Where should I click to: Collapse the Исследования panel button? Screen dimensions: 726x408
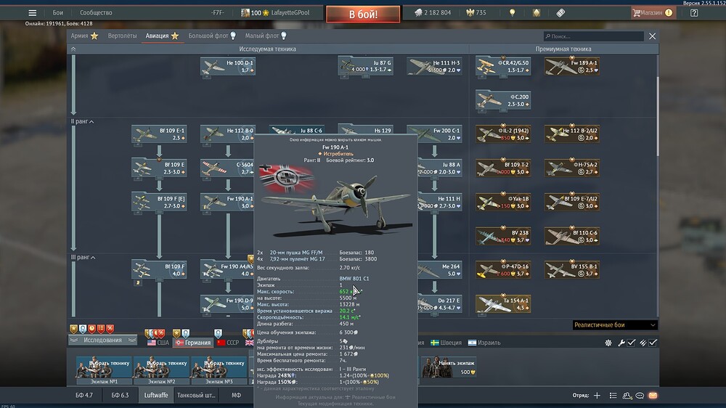(103, 340)
